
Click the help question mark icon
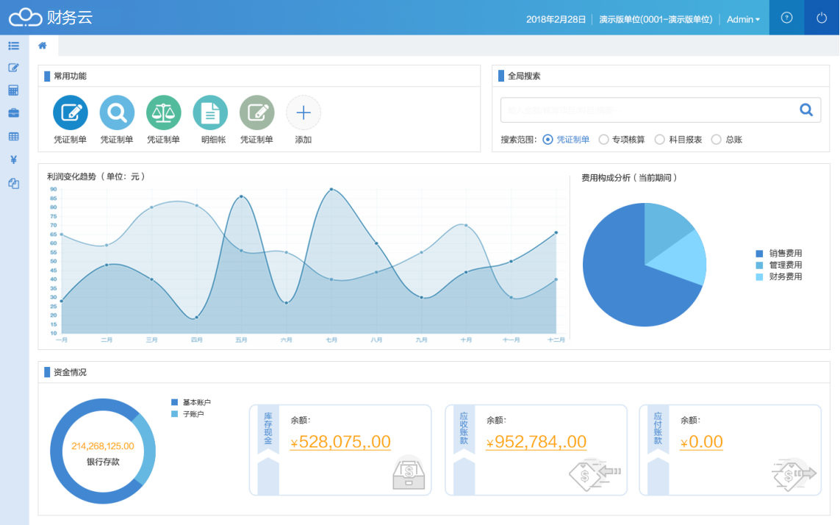tap(786, 18)
